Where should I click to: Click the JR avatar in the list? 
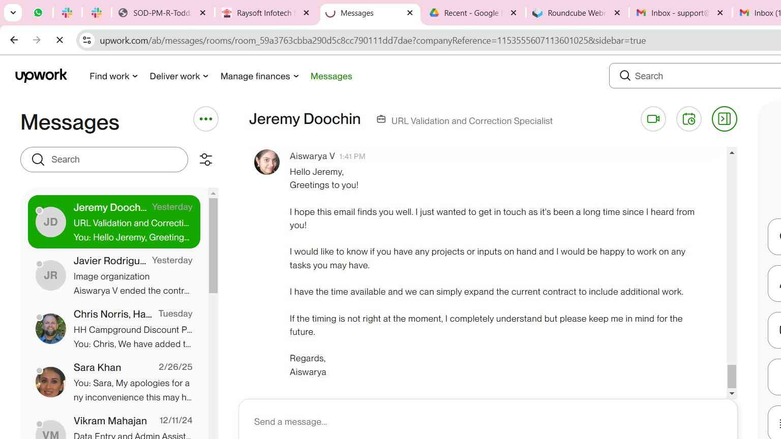(x=51, y=275)
